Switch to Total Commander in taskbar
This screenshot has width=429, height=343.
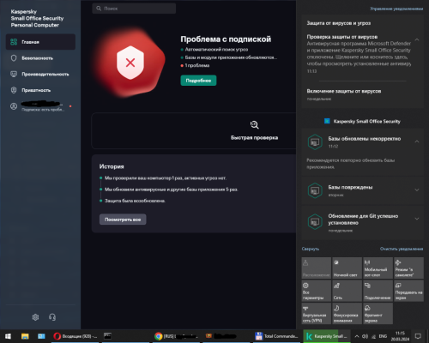click(x=277, y=336)
